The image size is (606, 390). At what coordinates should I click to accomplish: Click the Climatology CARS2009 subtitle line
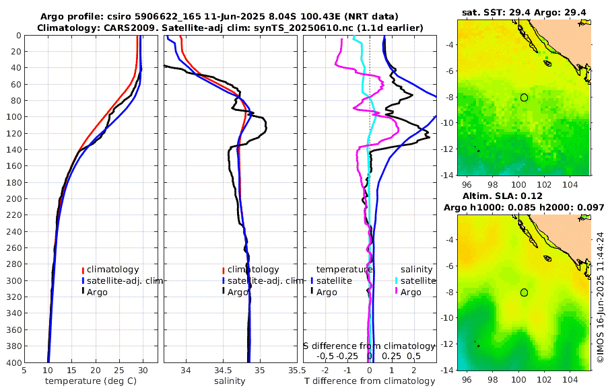[230, 28]
